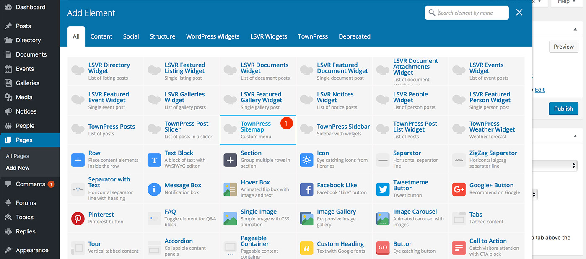
Task: Show the Deprecated elements tab
Action: click(354, 36)
